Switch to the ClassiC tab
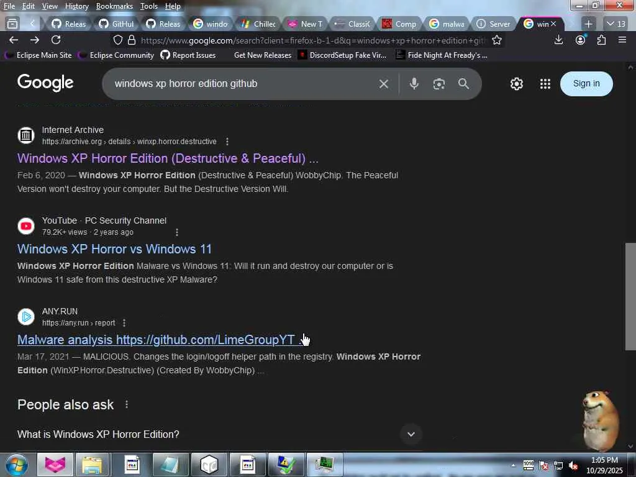 coord(352,24)
